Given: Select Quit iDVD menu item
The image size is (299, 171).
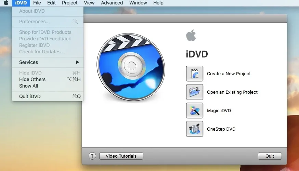Looking at the screenshot, I should pos(48,96).
